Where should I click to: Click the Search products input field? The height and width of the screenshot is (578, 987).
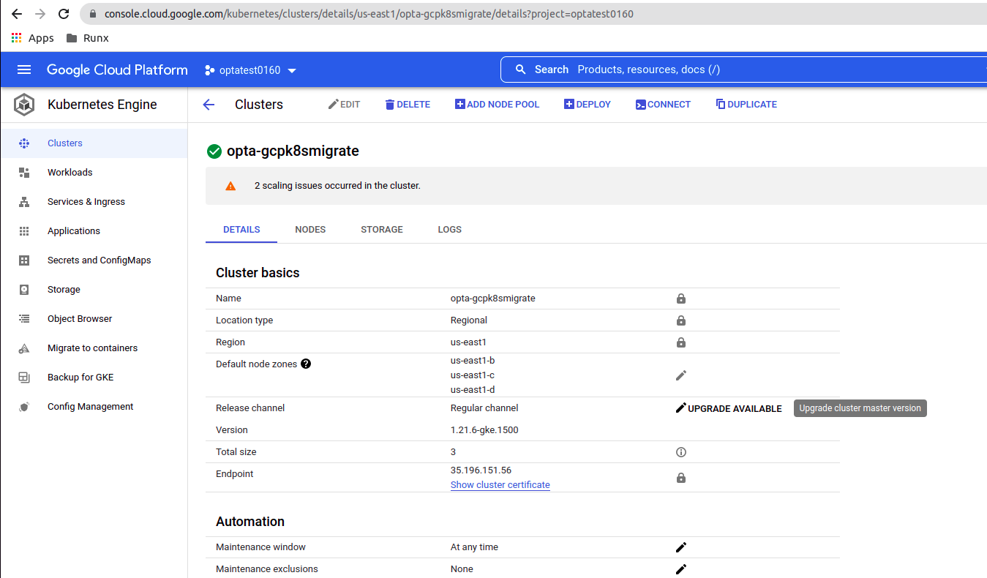coord(732,70)
